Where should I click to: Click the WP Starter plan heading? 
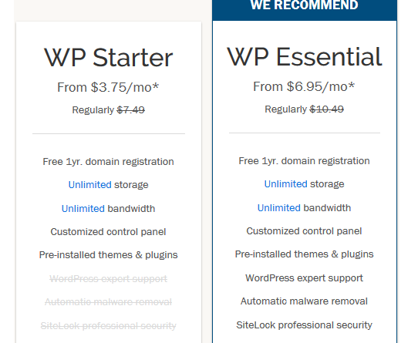pyautogui.click(x=109, y=58)
